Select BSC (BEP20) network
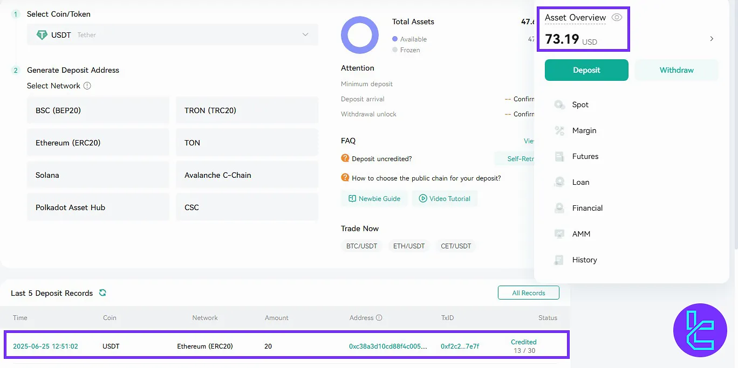The width and height of the screenshot is (738, 368). [98, 110]
